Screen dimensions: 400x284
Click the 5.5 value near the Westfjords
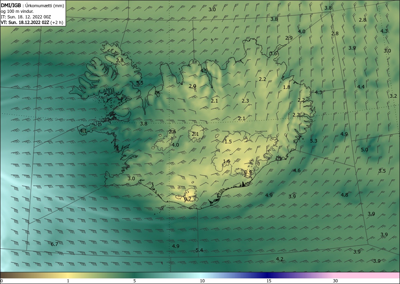140,83
